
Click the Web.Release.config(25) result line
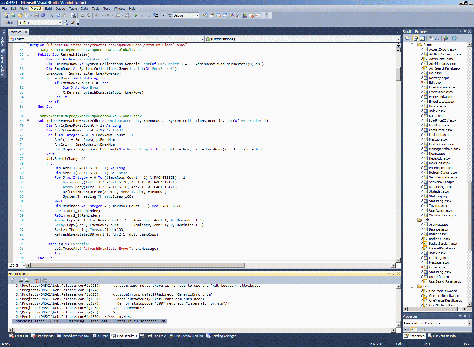(x=114, y=294)
